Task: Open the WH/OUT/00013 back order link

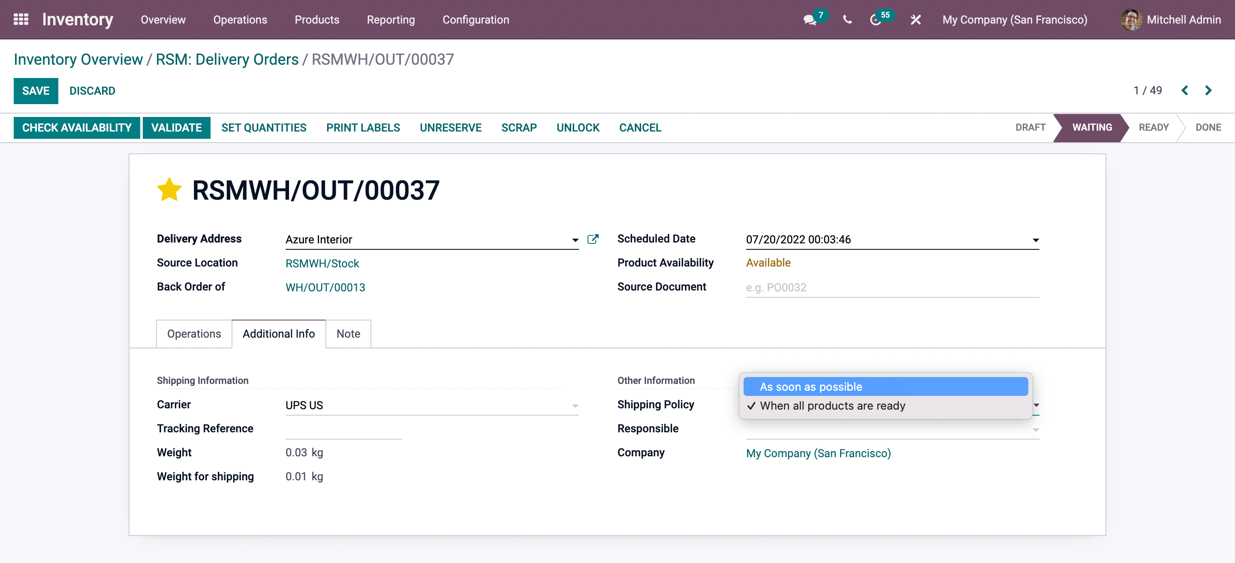Action: pos(325,287)
